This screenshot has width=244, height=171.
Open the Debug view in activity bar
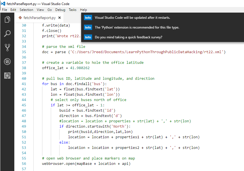[7, 62]
